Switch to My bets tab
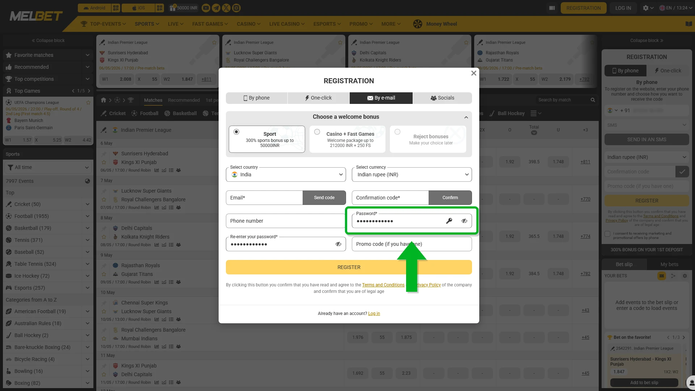The image size is (695, 391). tap(669, 264)
